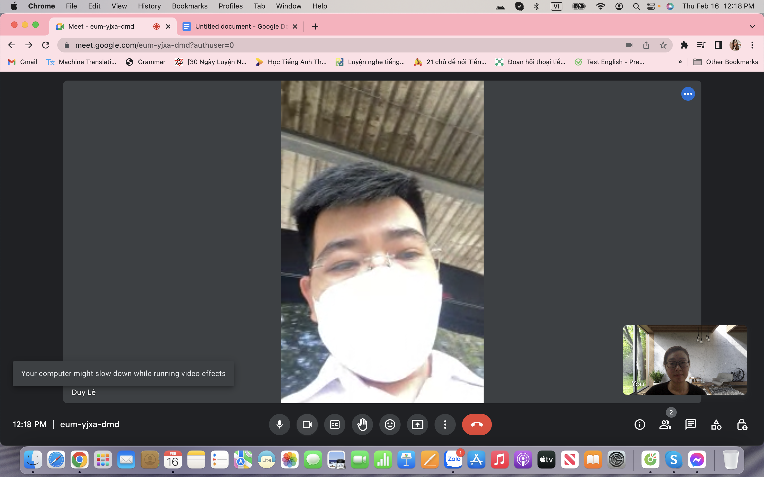Open host controls lock icon
764x477 pixels.
click(742, 424)
